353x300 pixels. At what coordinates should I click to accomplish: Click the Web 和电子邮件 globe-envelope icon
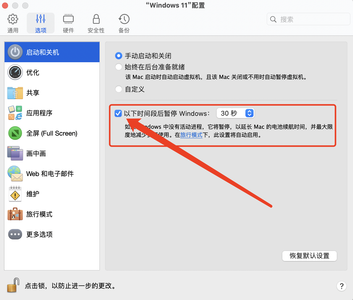tap(15, 174)
